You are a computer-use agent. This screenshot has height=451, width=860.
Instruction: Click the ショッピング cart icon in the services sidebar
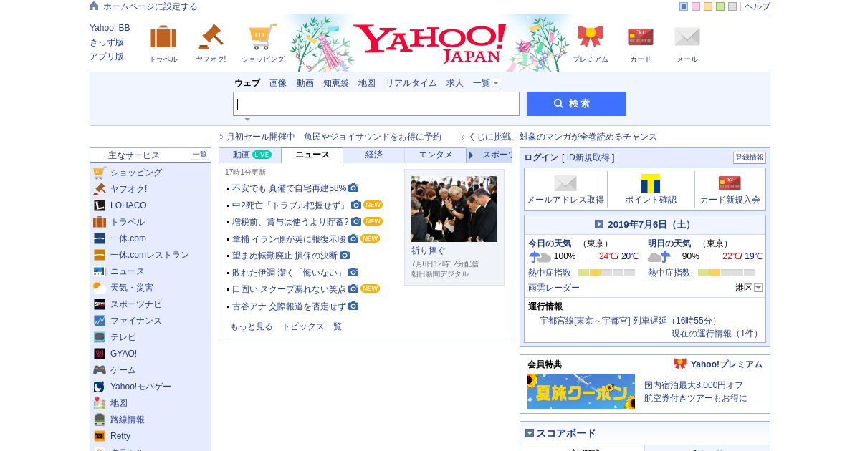point(100,173)
